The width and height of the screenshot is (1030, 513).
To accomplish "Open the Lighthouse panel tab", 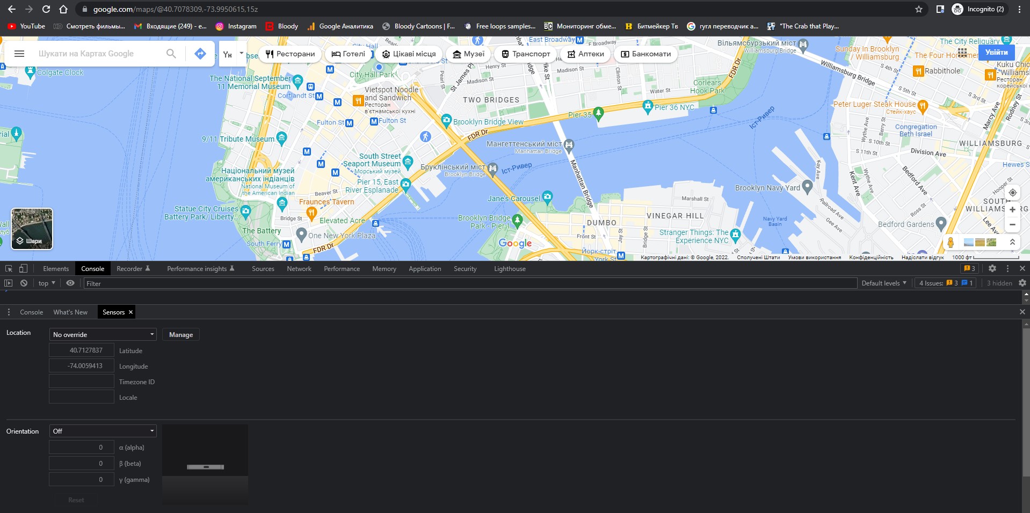I will pyautogui.click(x=510, y=268).
